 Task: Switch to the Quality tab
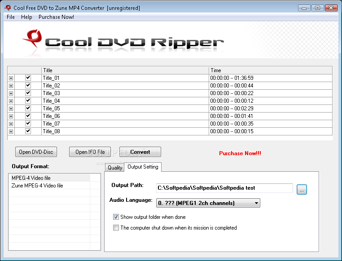115,168
